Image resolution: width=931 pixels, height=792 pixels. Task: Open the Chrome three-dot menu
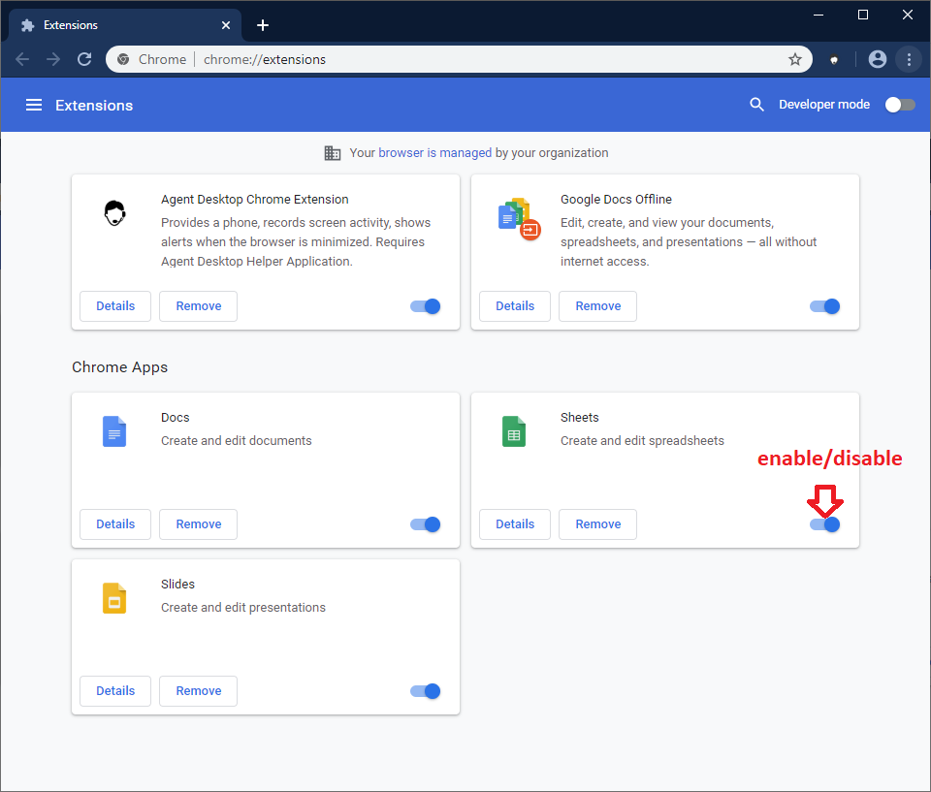tap(909, 59)
